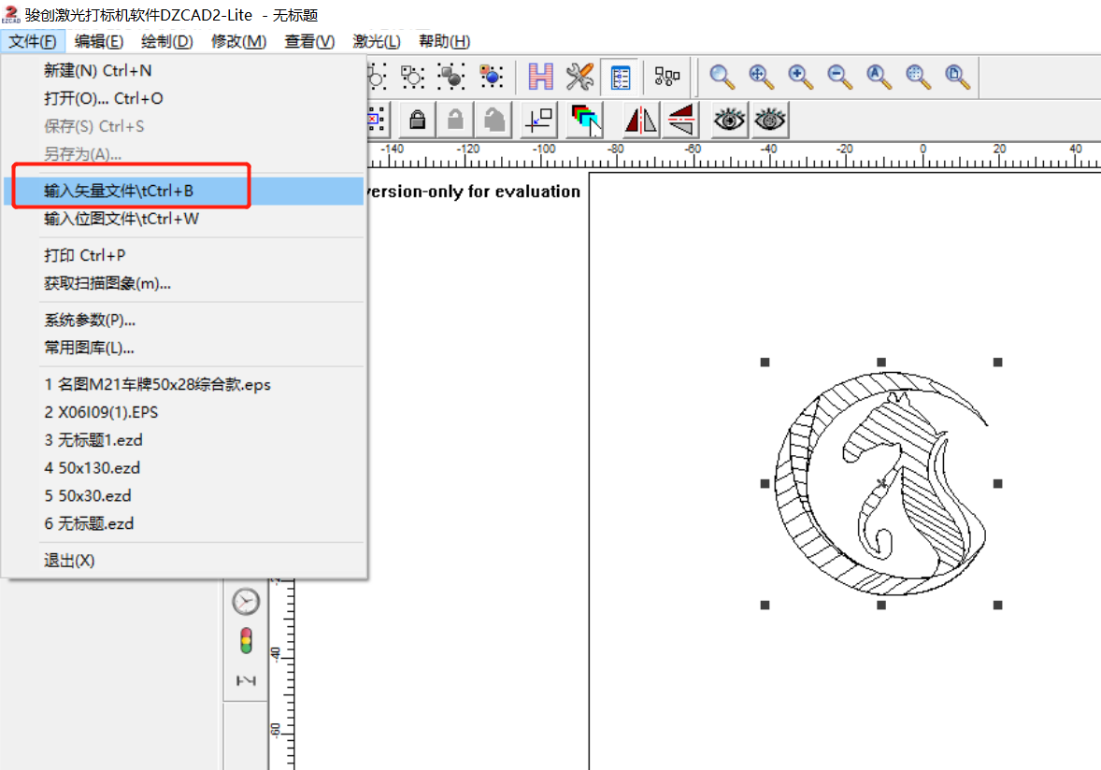Viewport: 1101px width, 770px height.
Task: Lock the object with black padlock icon
Action: tap(418, 120)
